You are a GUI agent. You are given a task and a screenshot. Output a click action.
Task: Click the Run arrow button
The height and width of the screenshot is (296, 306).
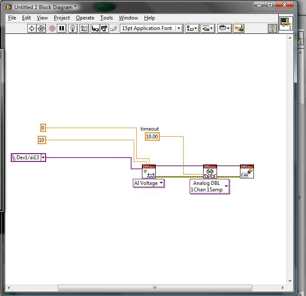(32, 29)
